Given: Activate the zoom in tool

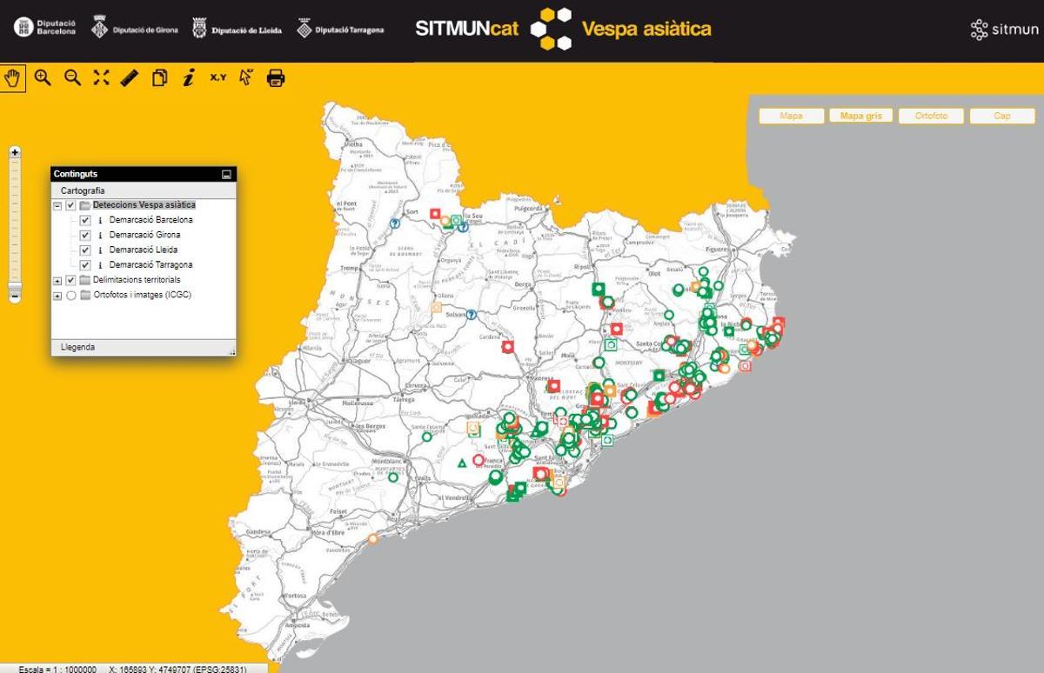Looking at the screenshot, I should (40, 77).
